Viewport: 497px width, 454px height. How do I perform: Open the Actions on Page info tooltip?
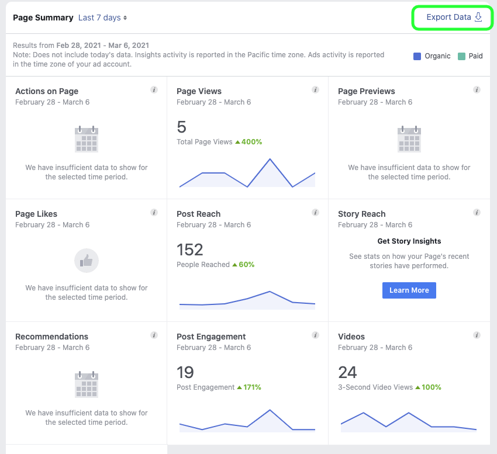click(x=154, y=90)
